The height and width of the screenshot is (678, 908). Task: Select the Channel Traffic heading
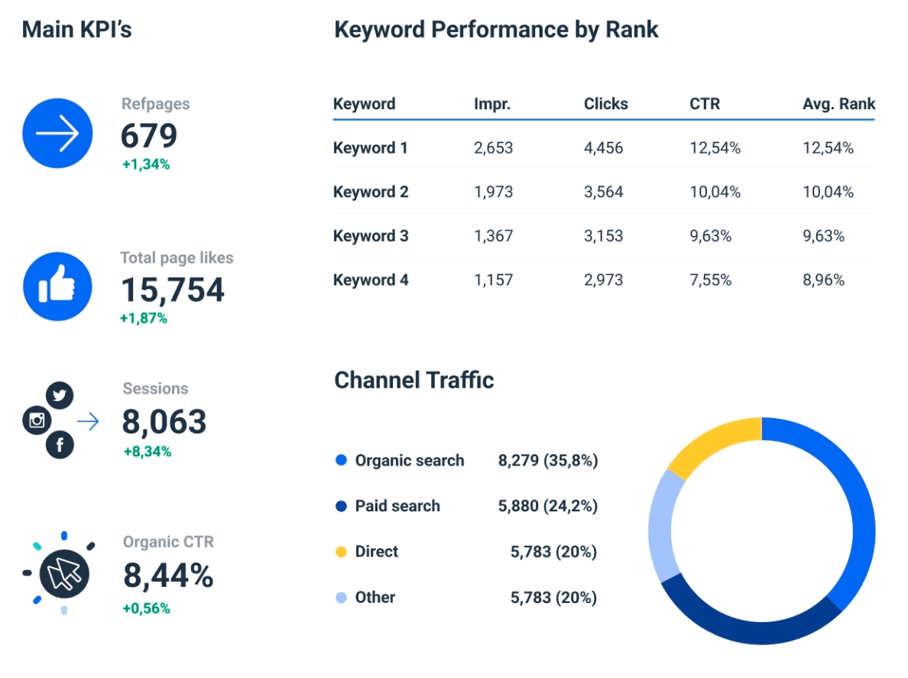pos(413,380)
